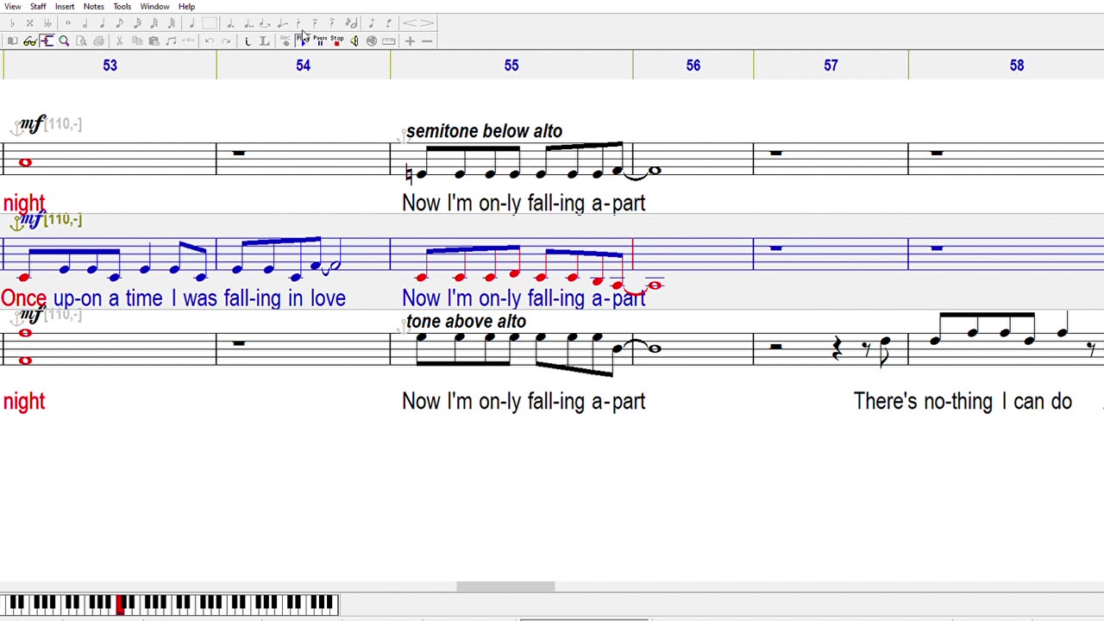Click the Play button
The width and height of the screenshot is (1104, 621).
point(302,41)
